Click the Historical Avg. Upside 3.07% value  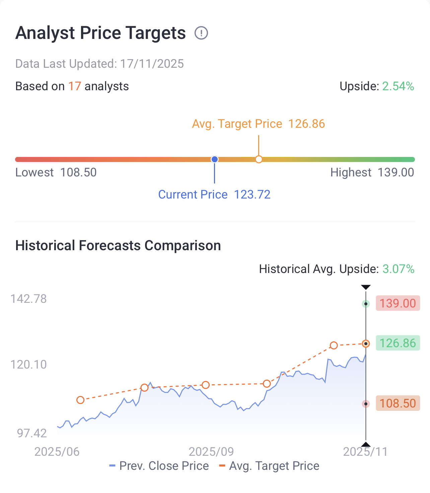click(398, 269)
